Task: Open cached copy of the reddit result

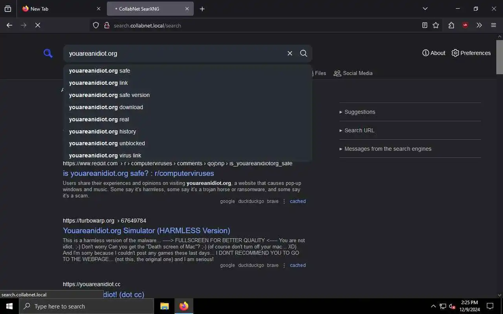Action: pyautogui.click(x=298, y=201)
